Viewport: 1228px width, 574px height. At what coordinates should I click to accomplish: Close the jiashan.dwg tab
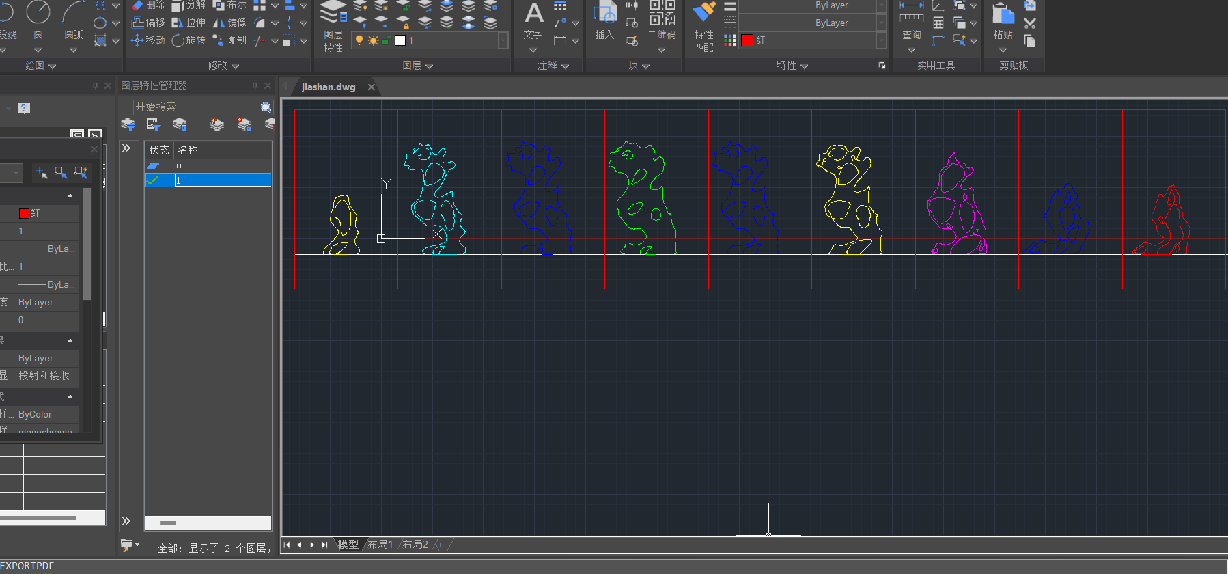(372, 87)
